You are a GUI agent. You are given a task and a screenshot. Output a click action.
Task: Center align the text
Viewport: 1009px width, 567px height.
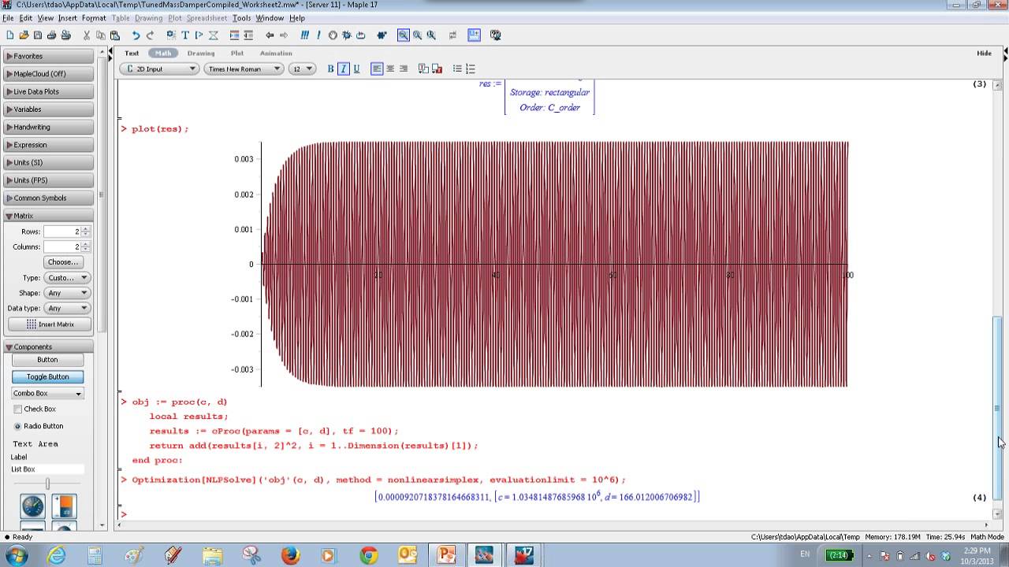click(390, 69)
